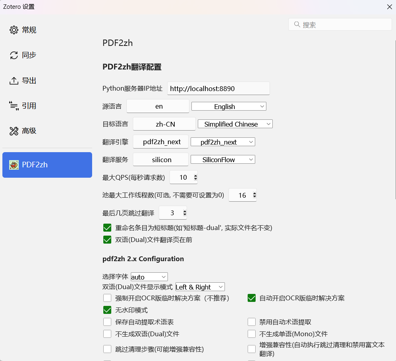Select the PDF2zh settings pane

click(x=47, y=165)
